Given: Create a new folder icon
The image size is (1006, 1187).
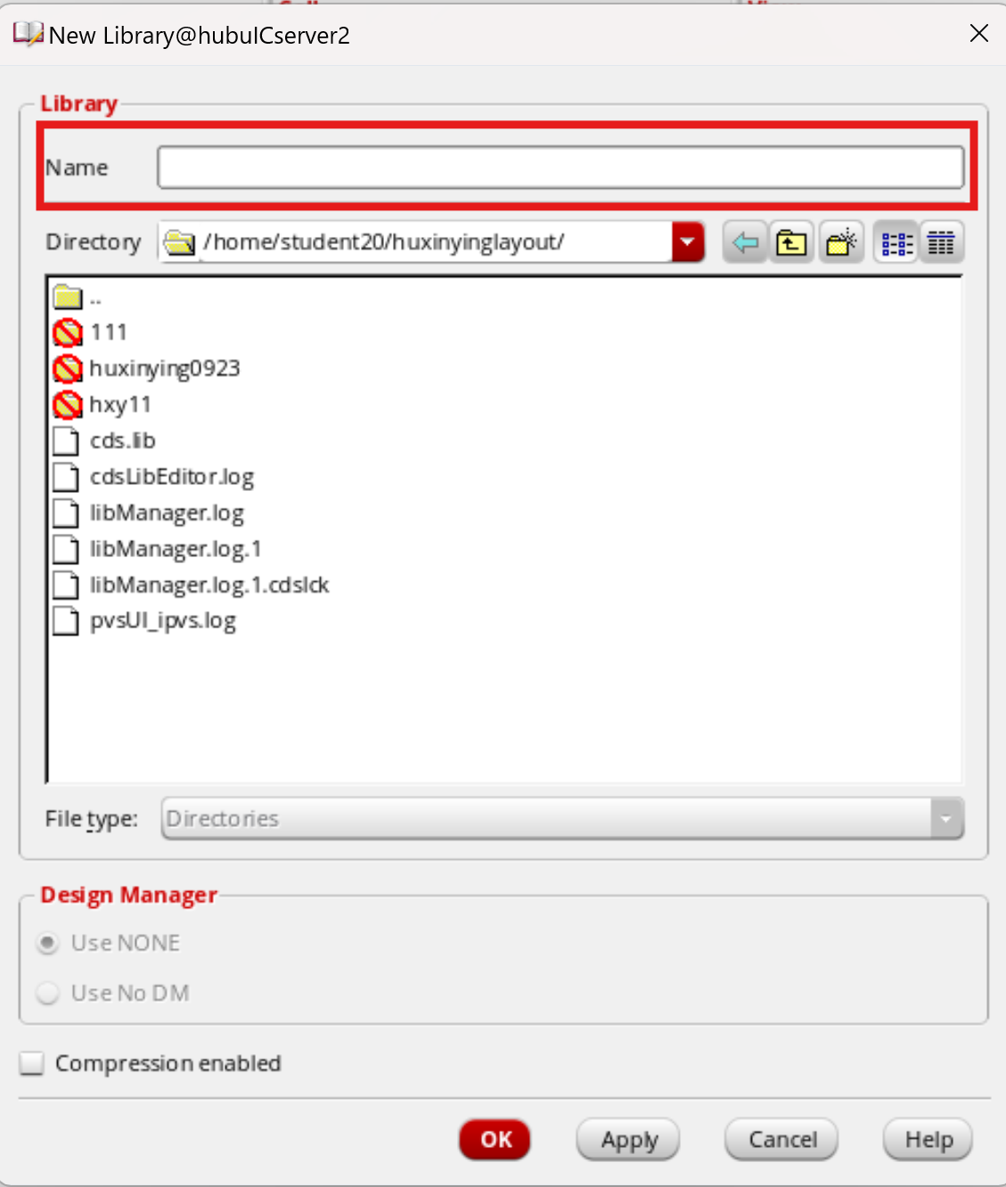Looking at the screenshot, I should point(840,242).
